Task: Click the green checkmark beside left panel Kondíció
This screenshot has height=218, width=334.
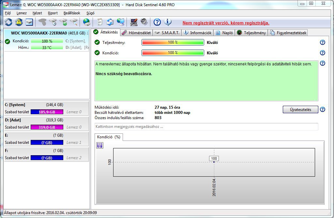Action: tap(8, 41)
